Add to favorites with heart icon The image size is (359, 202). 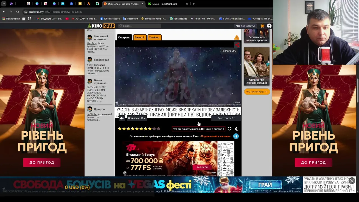229,129
